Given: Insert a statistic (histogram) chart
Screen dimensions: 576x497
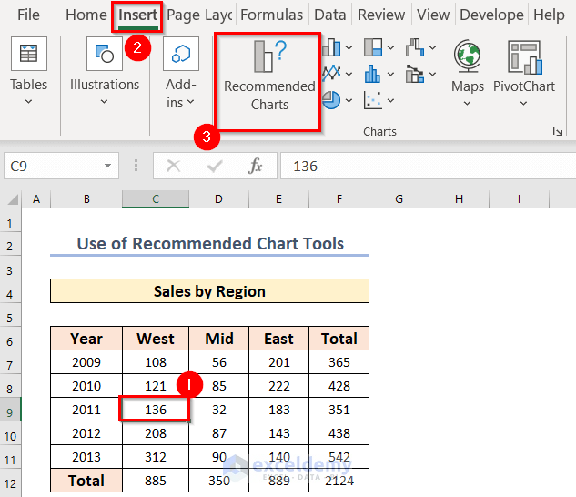Looking at the screenshot, I should [372, 74].
